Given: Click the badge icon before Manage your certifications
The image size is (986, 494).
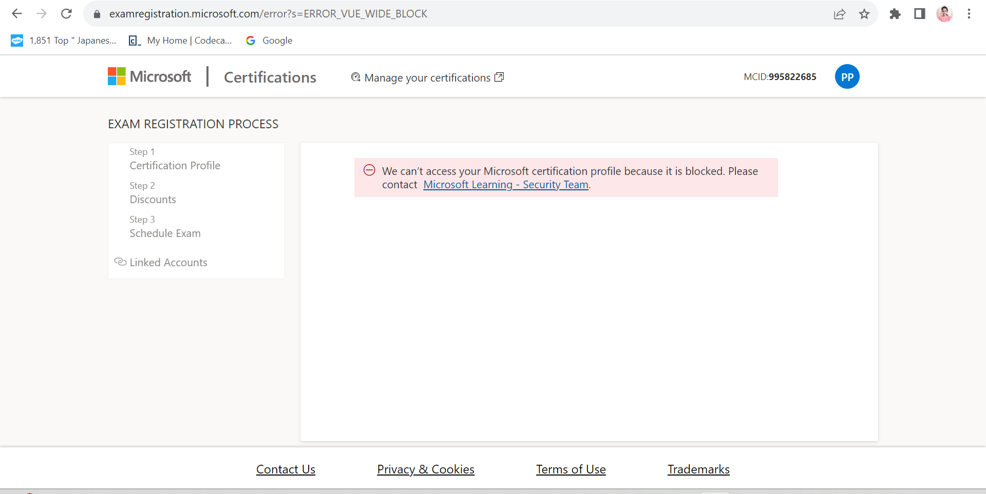Looking at the screenshot, I should pyautogui.click(x=355, y=77).
